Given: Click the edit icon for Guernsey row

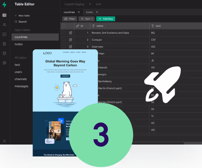Looking at the screenshot, I should click(x=71, y=47).
